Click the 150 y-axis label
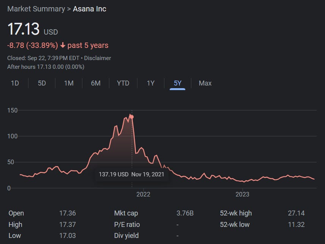325x244 pixels. [13, 110]
